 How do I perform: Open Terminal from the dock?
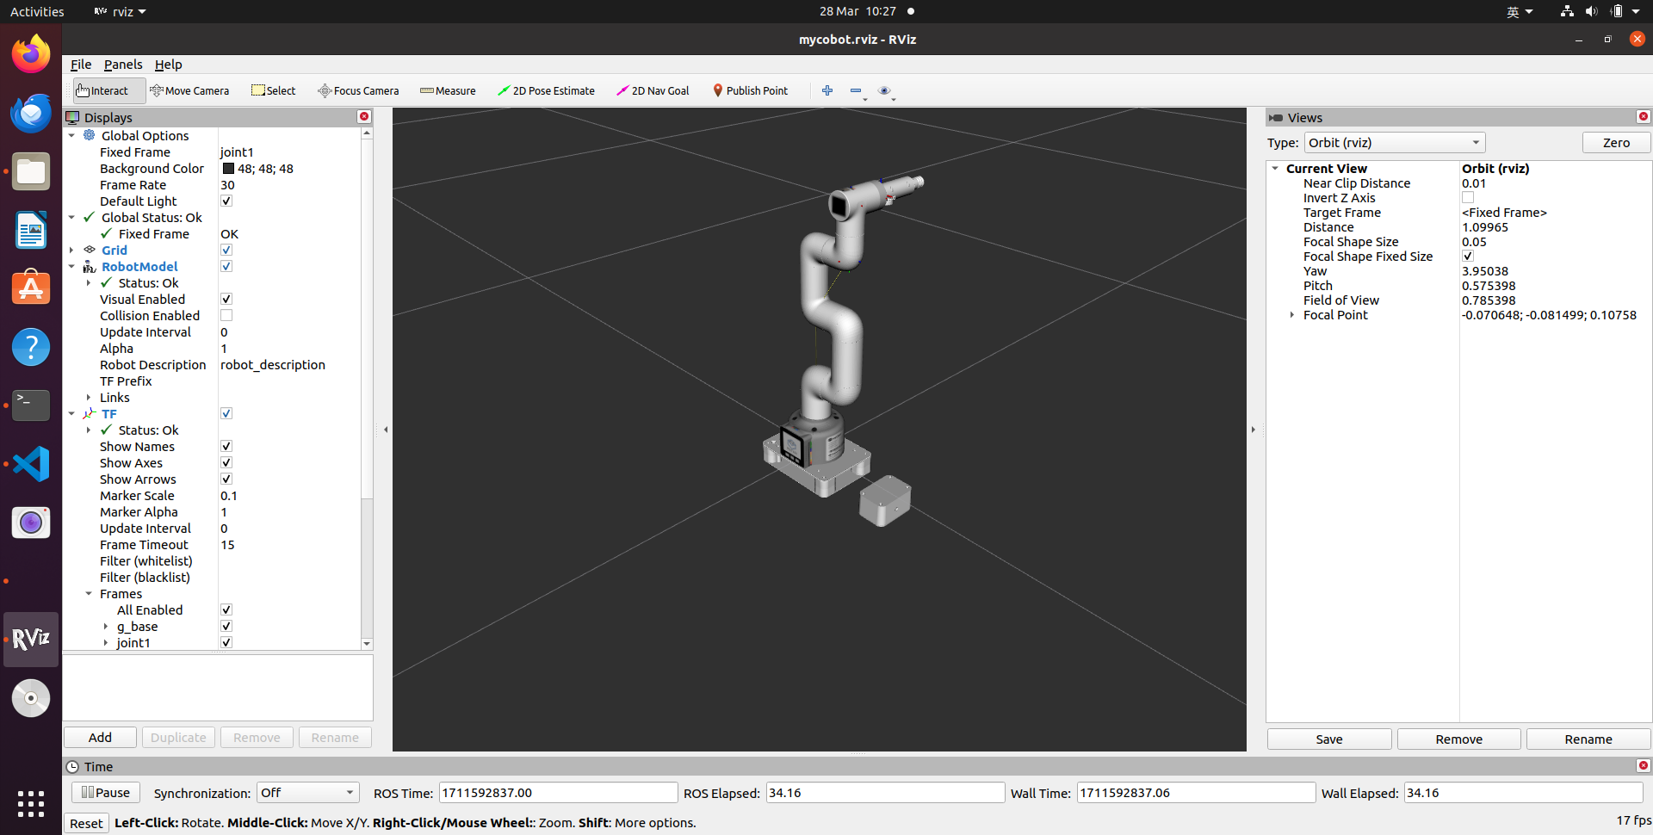[x=31, y=405]
